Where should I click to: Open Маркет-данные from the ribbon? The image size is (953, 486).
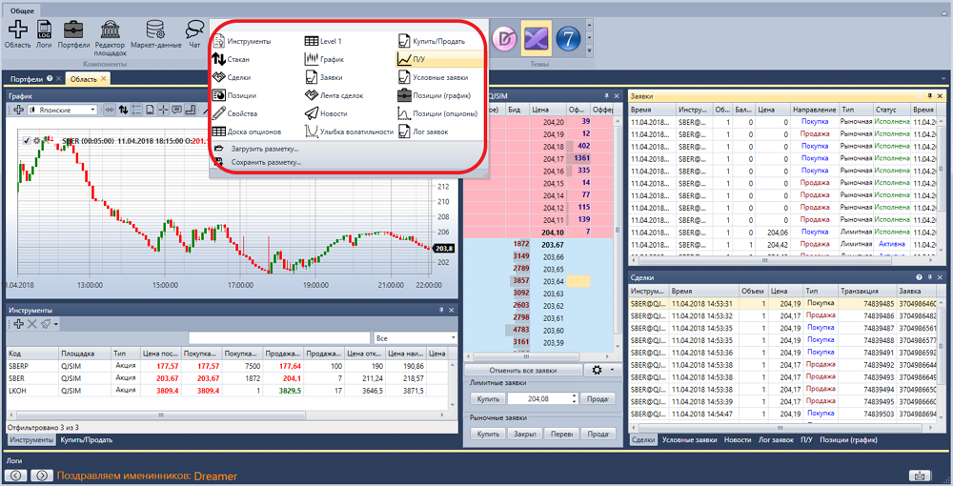[156, 34]
